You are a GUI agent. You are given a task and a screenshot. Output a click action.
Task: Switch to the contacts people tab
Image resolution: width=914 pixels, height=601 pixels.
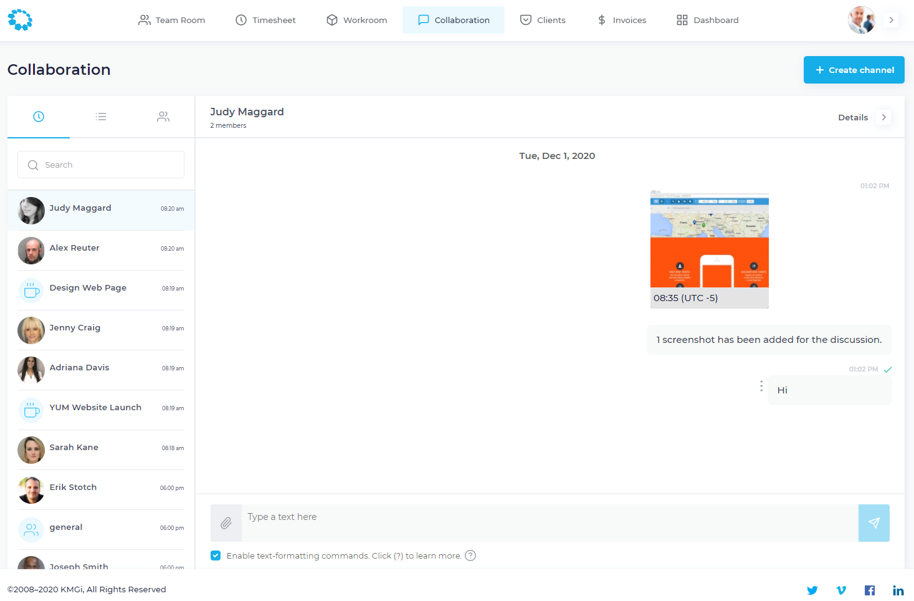[163, 117]
